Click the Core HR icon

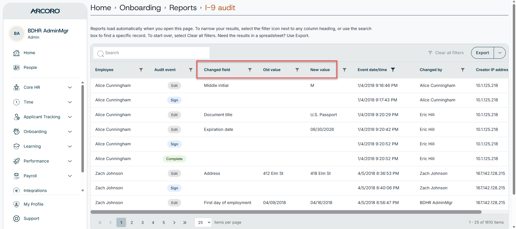pyautogui.click(x=16, y=87)
